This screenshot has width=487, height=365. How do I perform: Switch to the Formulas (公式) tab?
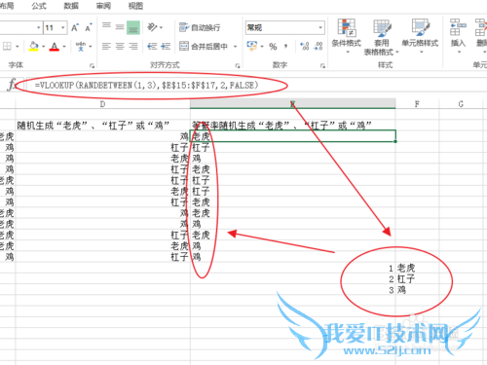(39, 6)
